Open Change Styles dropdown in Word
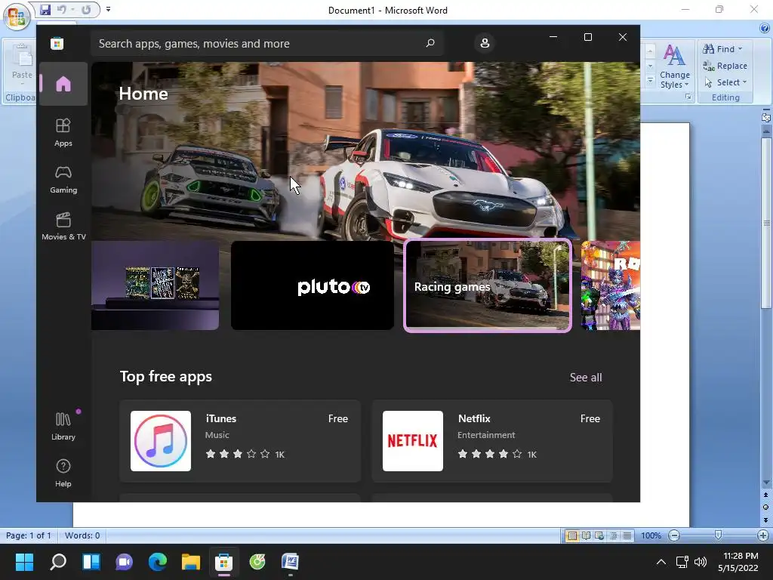The height and width of the screenshot is (580, 773). (674, 66)
